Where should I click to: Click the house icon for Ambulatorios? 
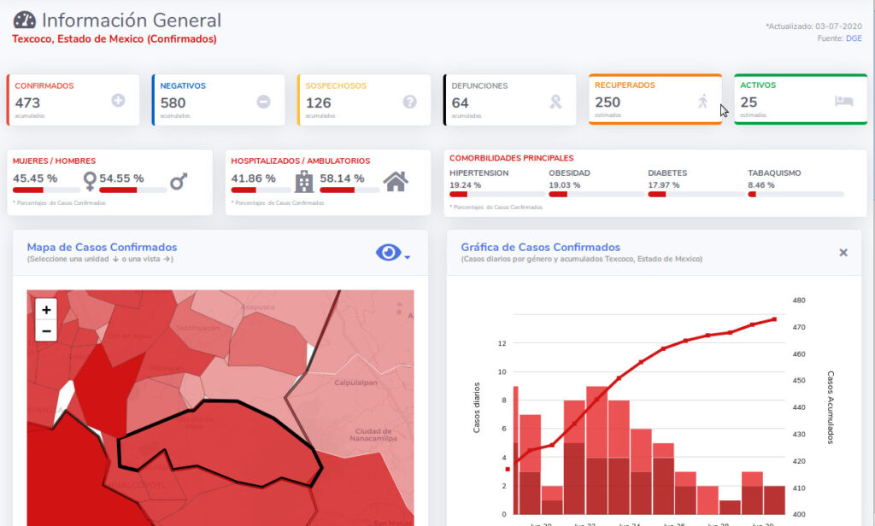tap(395, 181)
